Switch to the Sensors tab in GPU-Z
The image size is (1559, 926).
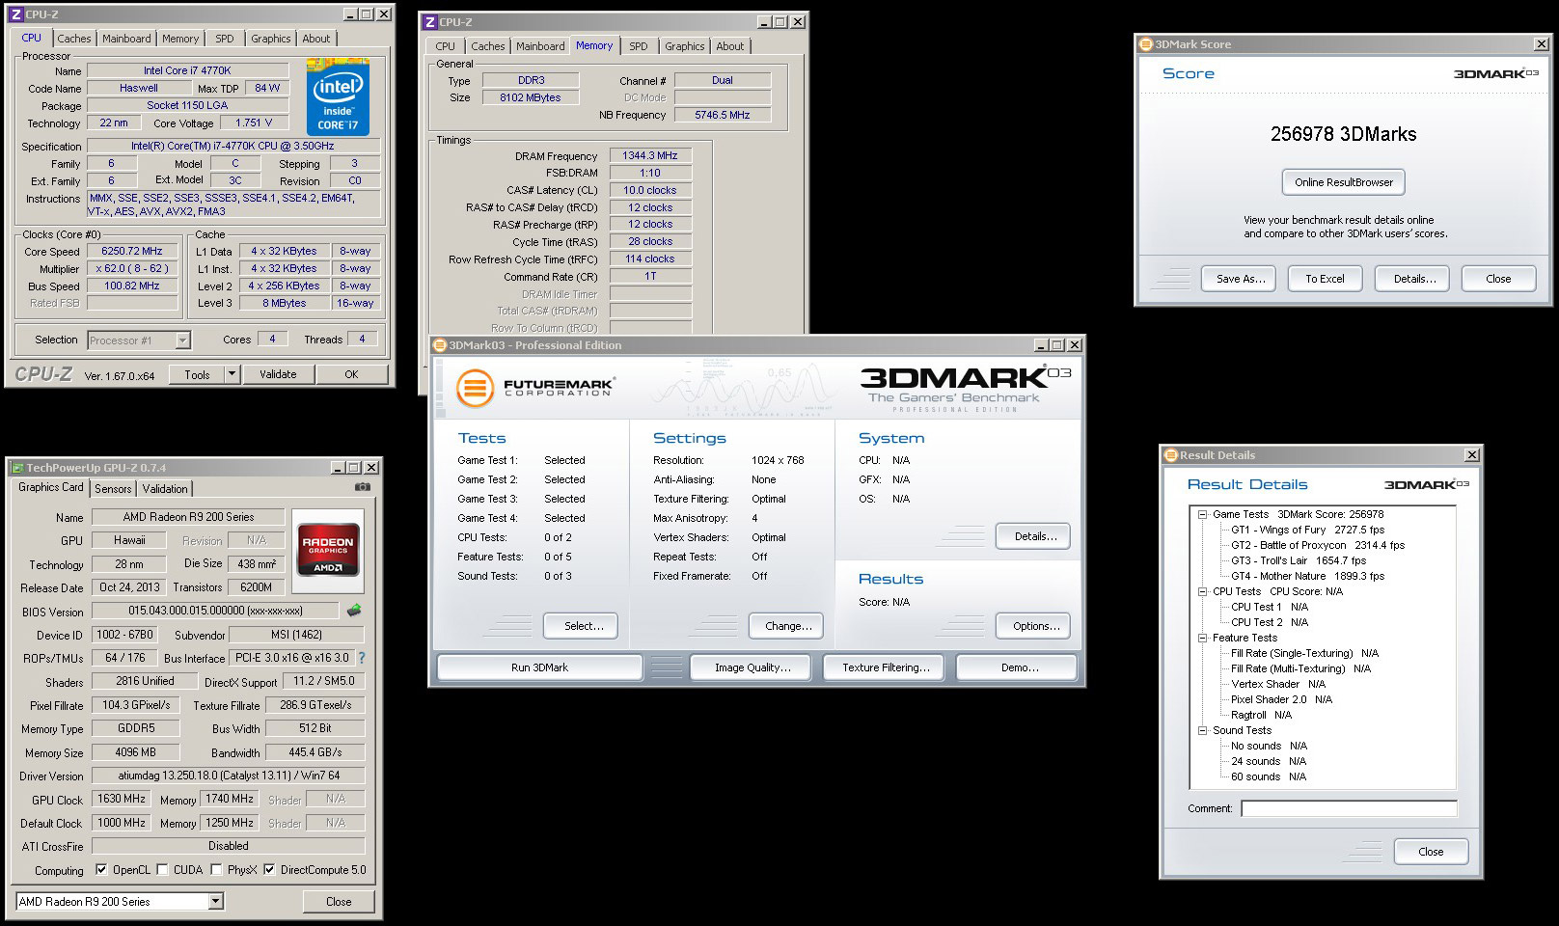point(113,489)
